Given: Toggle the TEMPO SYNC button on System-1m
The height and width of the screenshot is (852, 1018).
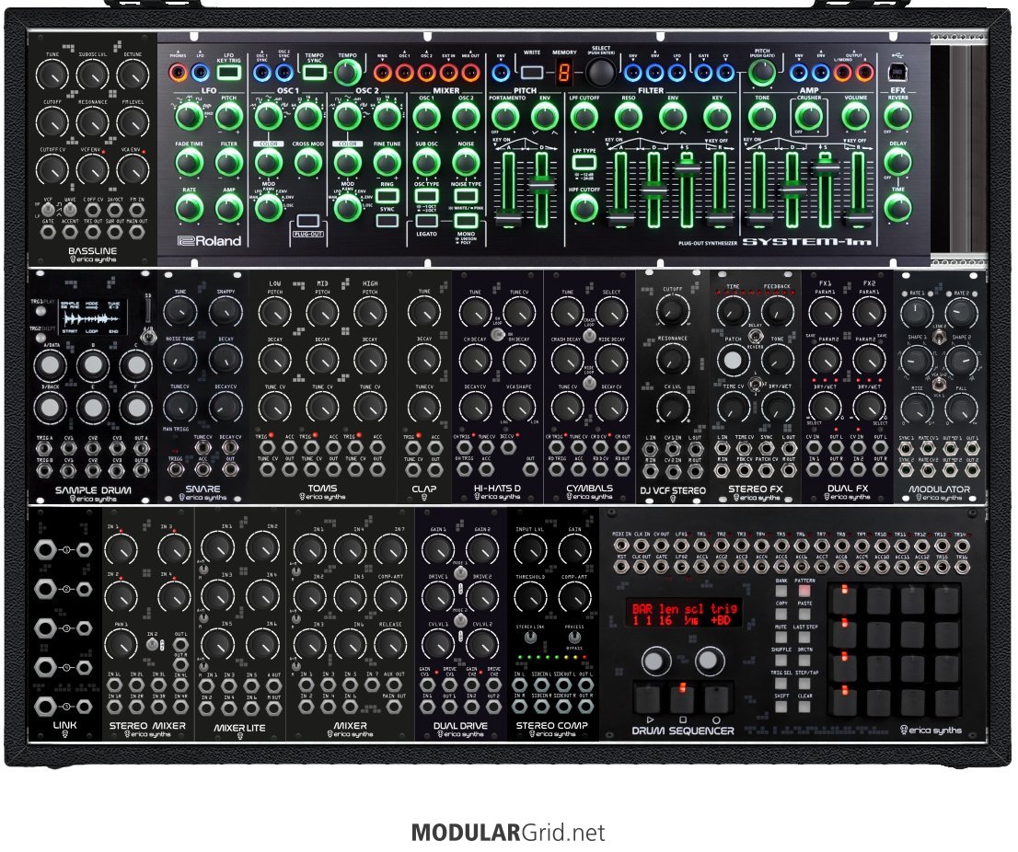Looking at the screenshot, I should [x=314, y=72].
